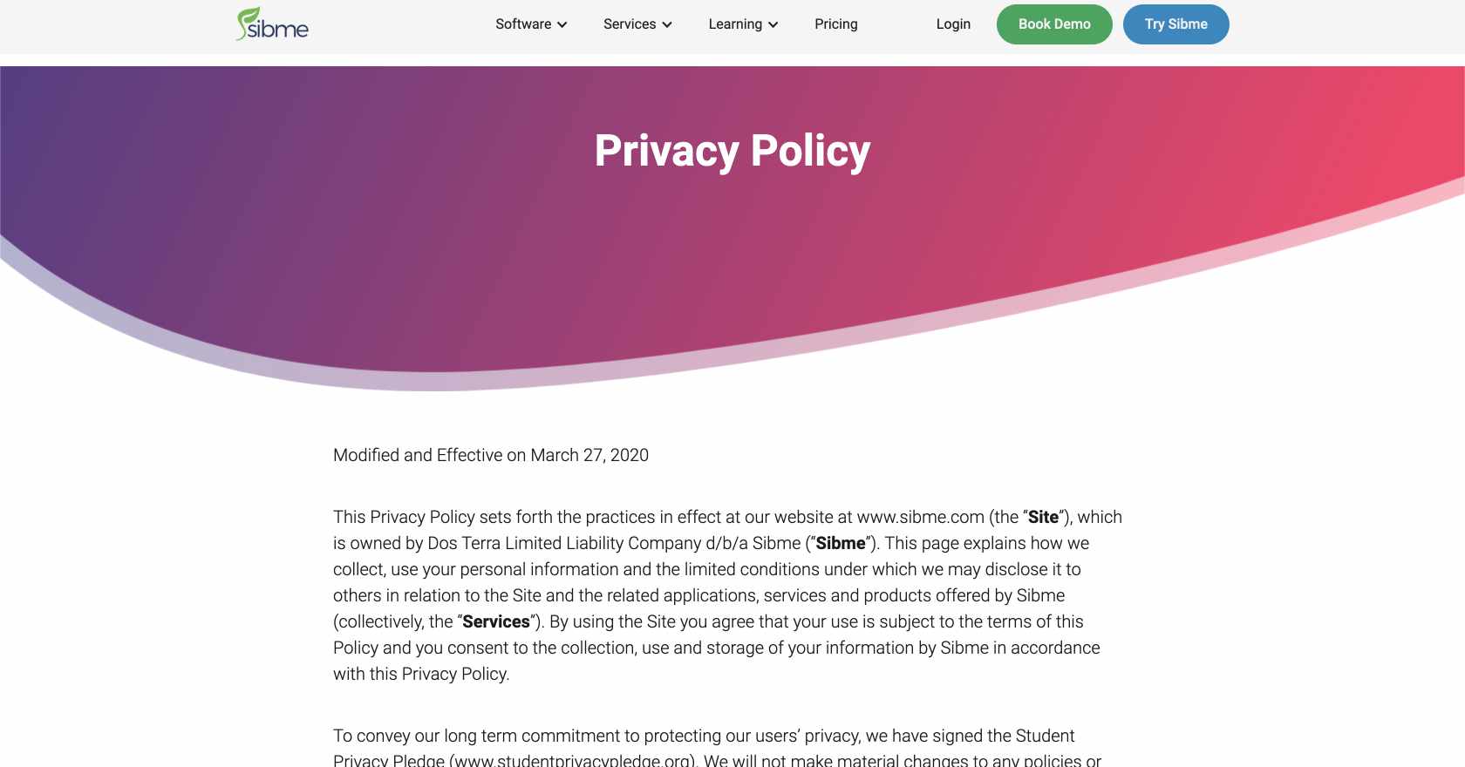Click the bolded Services term in text
This screenshot has width=1465, height=767.
pyautogui.click(x=496, y=621)
